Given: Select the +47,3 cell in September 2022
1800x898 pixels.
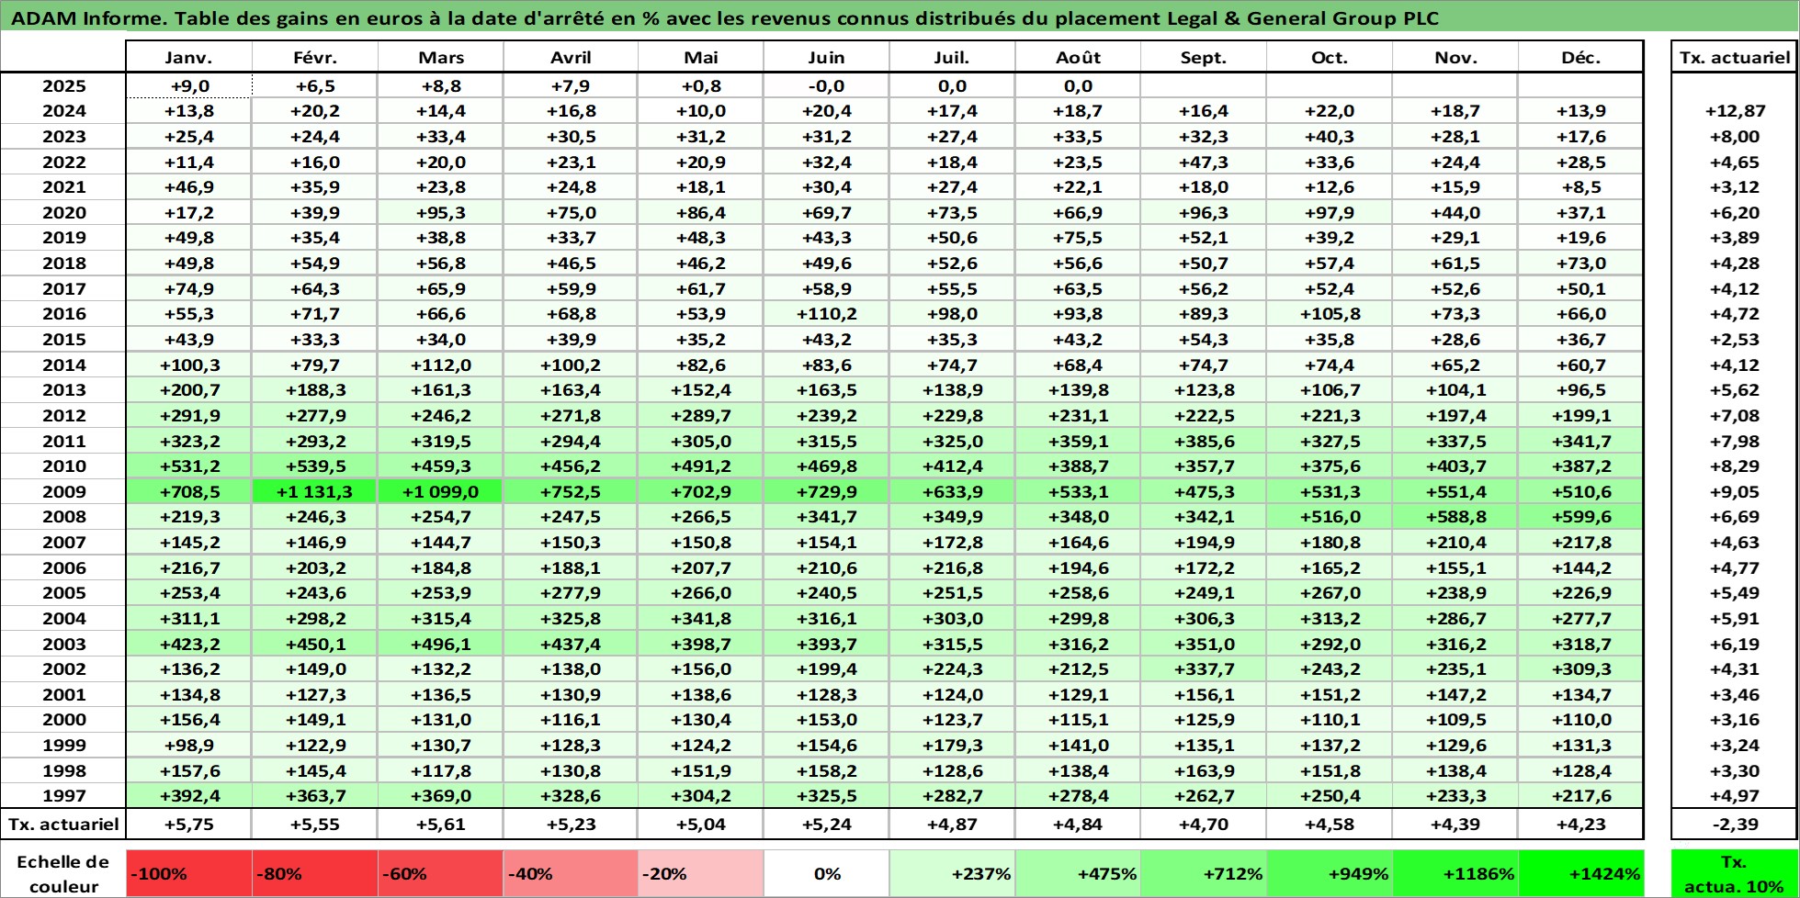Looking at the screenshot, I should pyautogui.click(x=1204, y=162).
